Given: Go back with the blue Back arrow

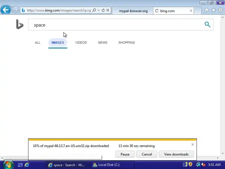Looking at the screenshot, I should pos(5,10).
